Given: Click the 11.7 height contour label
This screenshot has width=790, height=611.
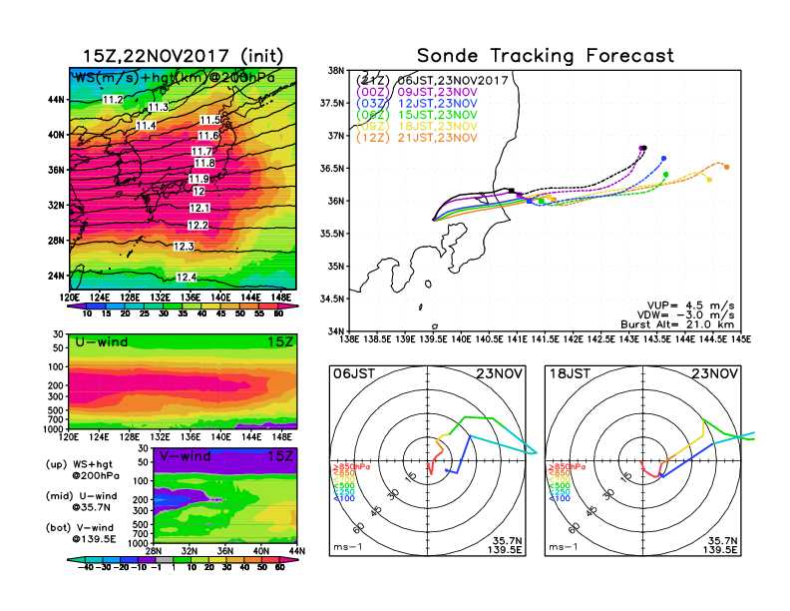Looking at the screenshot, I should point(202,151).
